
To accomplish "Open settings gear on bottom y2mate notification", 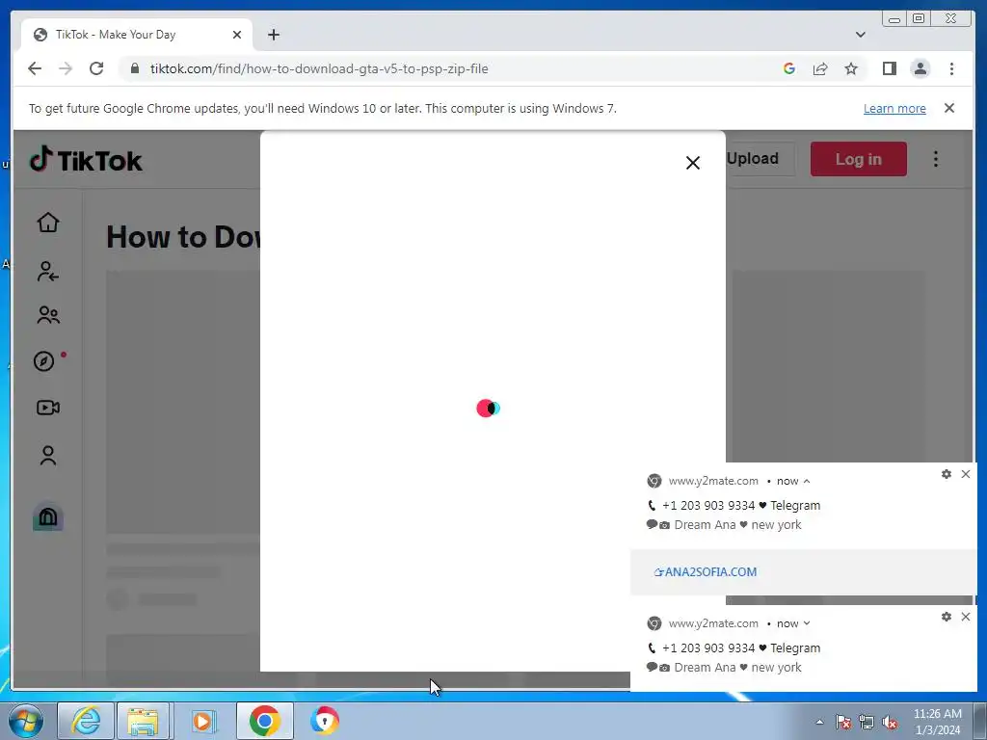I will point(947,617).
